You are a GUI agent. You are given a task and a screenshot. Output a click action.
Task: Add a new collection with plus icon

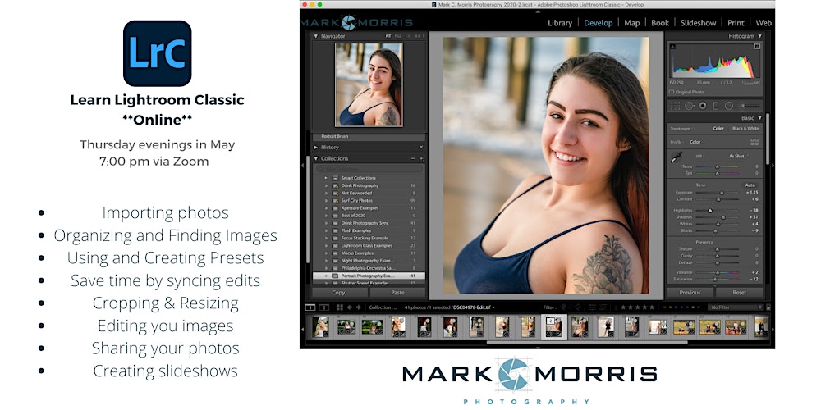[421, 158]
